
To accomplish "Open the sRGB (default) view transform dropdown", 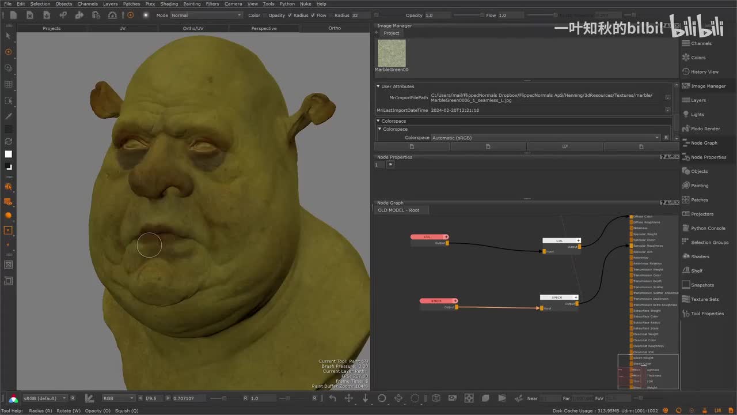I will click(45, 398).
